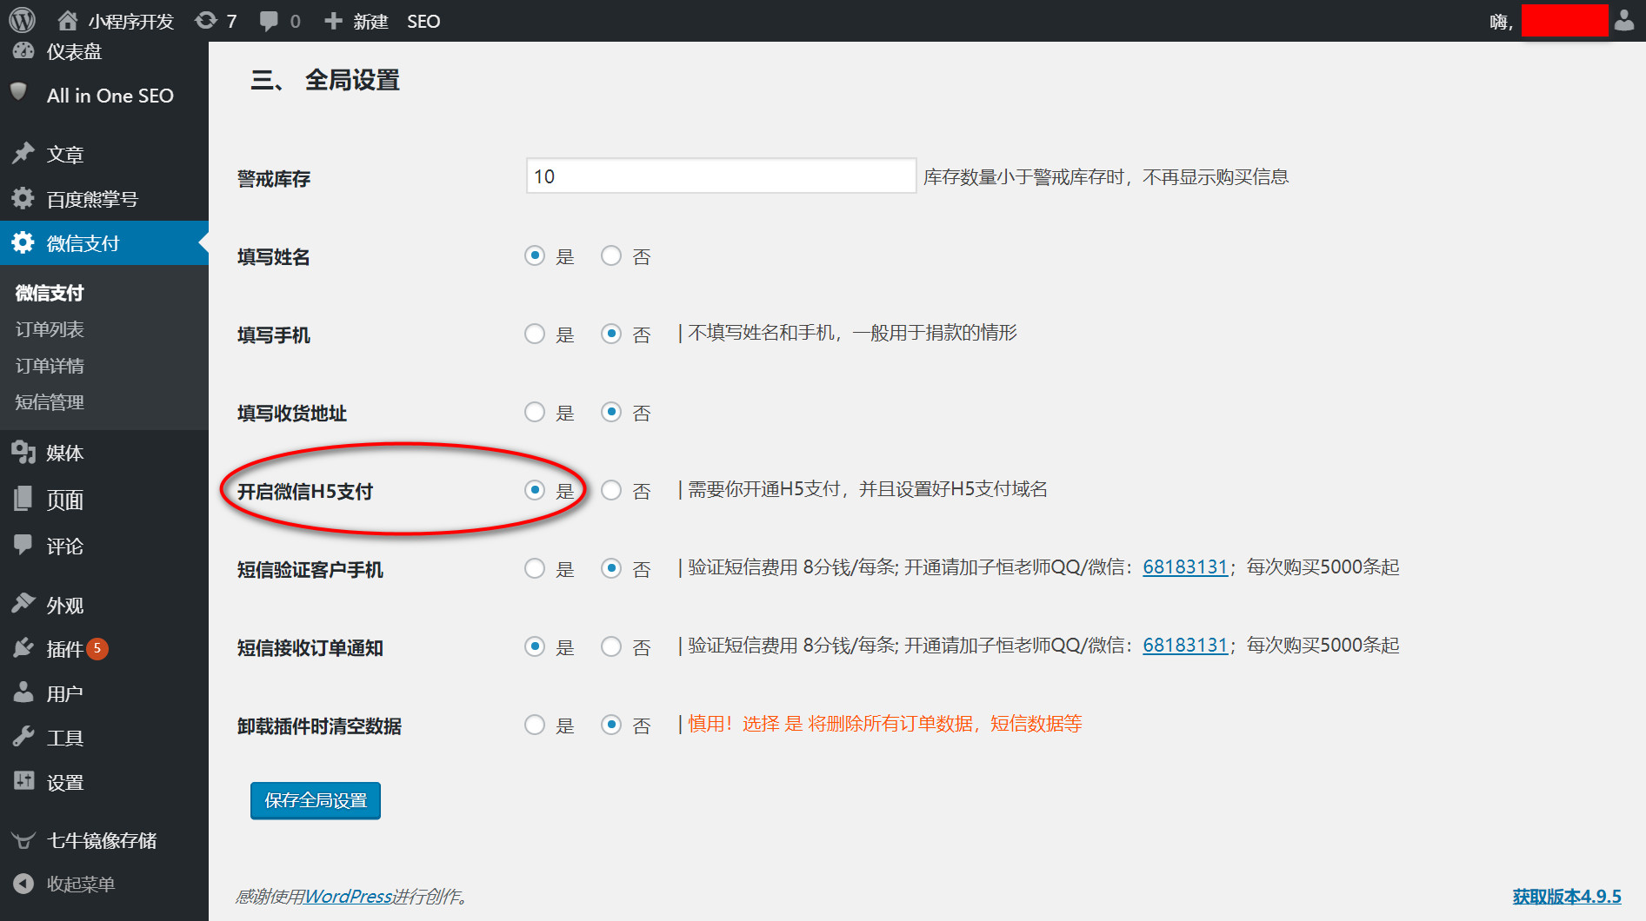Click the 文章 pin icon
The height and width of the screenshot is (921, 1646).
[x=23, y=153]
